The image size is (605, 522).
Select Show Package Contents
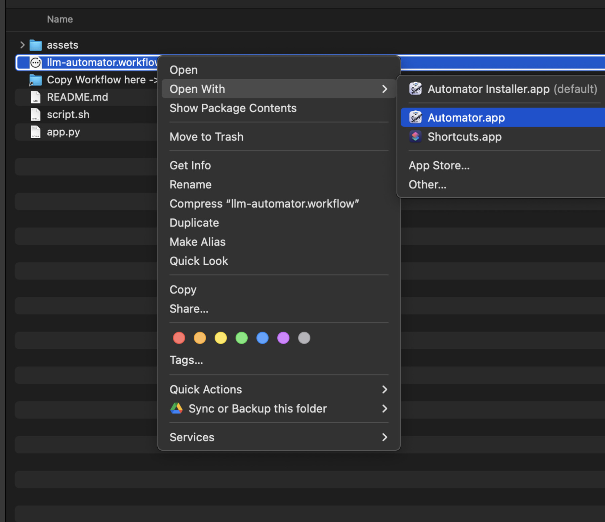(x=279, y=108)
